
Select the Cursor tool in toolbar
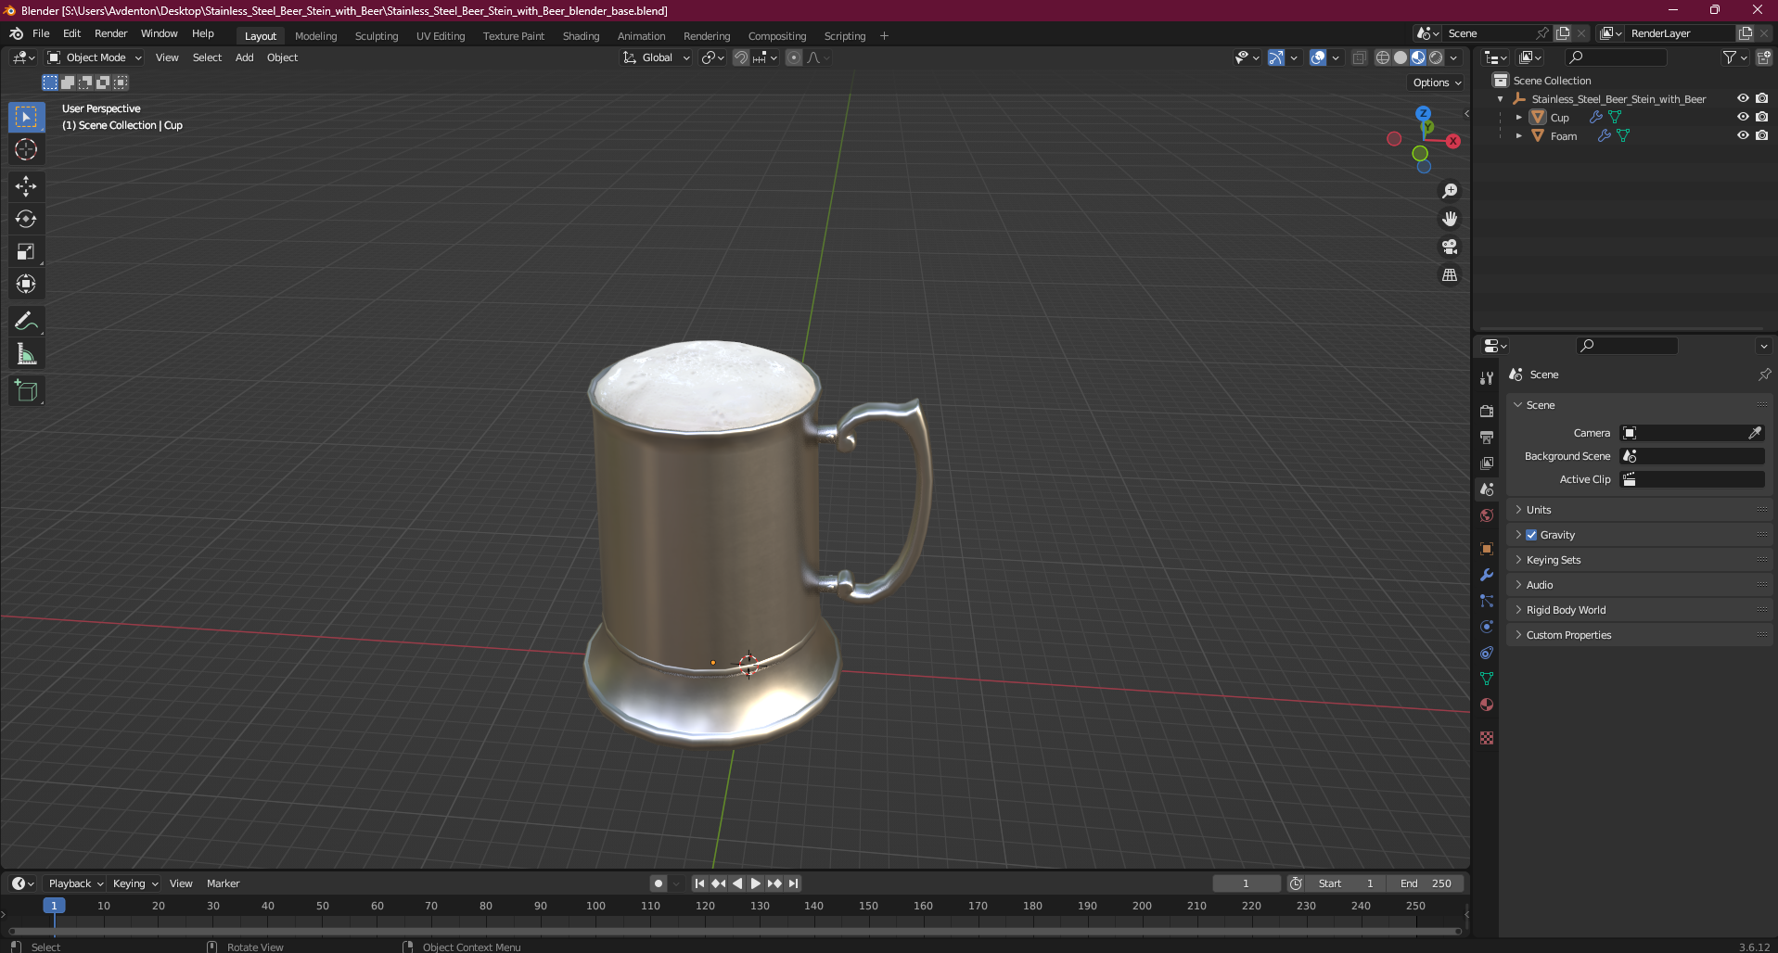coord(26,149)
